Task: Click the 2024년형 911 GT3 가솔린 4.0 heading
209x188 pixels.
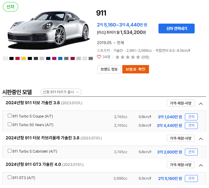Action: tap(33, 164)
